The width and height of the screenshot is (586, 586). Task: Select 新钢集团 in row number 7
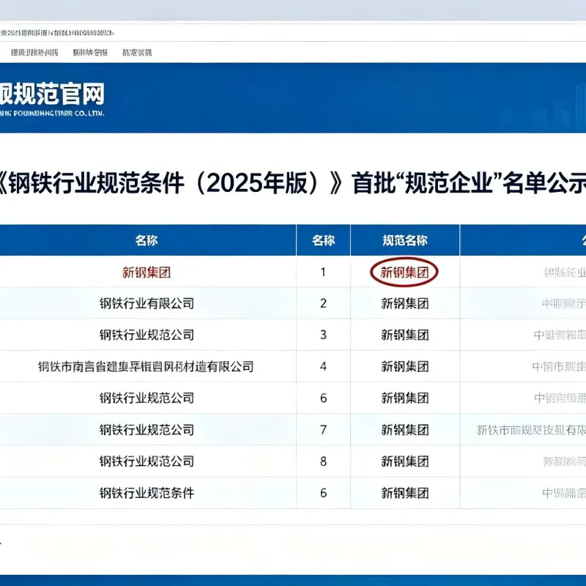405,430
